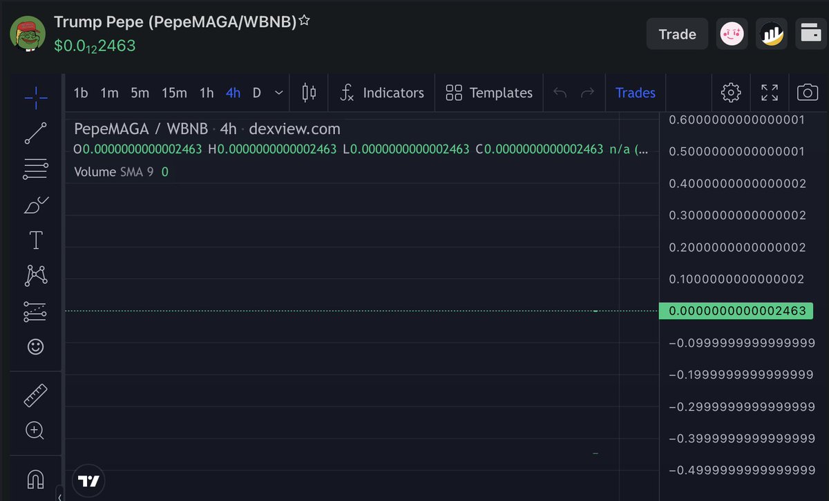Switch to the 15m timeframe
829x501 pixels.
(x=174, y=93)
